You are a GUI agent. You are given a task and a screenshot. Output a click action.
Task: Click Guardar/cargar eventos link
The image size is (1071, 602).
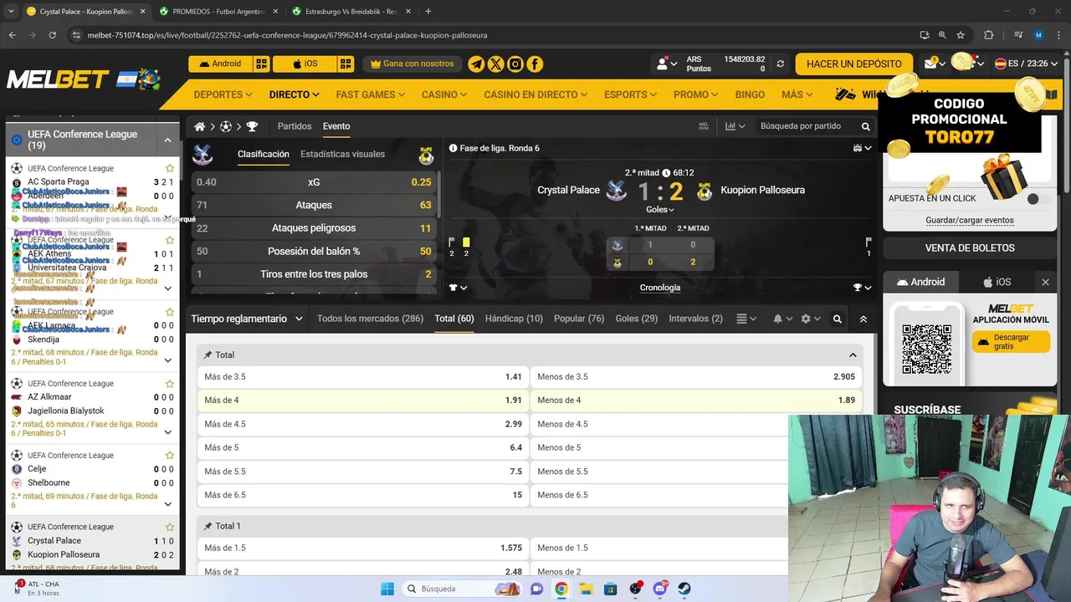[970, 221]
